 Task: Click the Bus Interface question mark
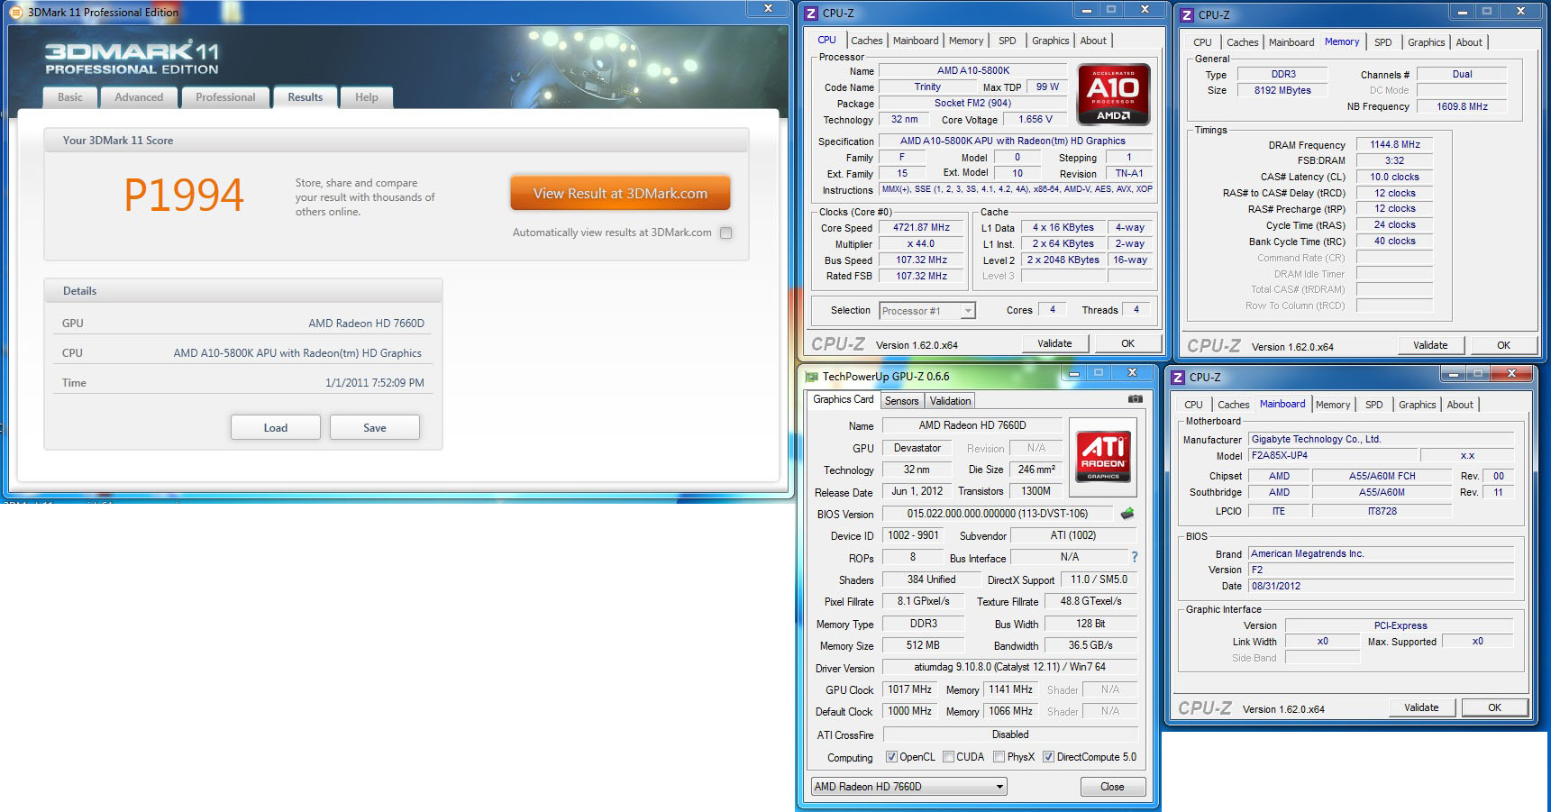1135,557
